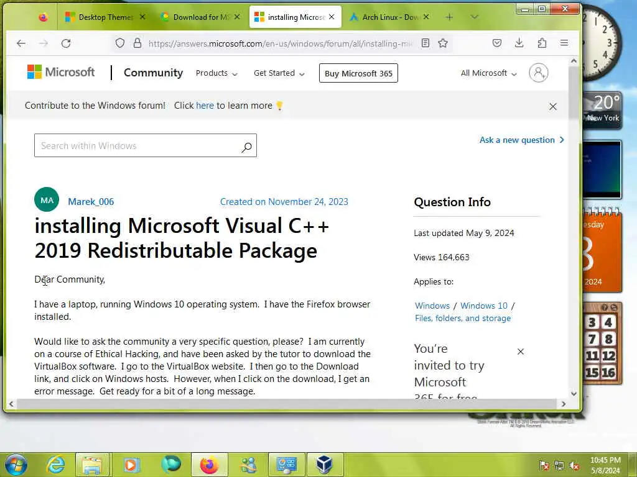Click the address bar URL field
Screen dimensions: 637x477
[281, 43]
